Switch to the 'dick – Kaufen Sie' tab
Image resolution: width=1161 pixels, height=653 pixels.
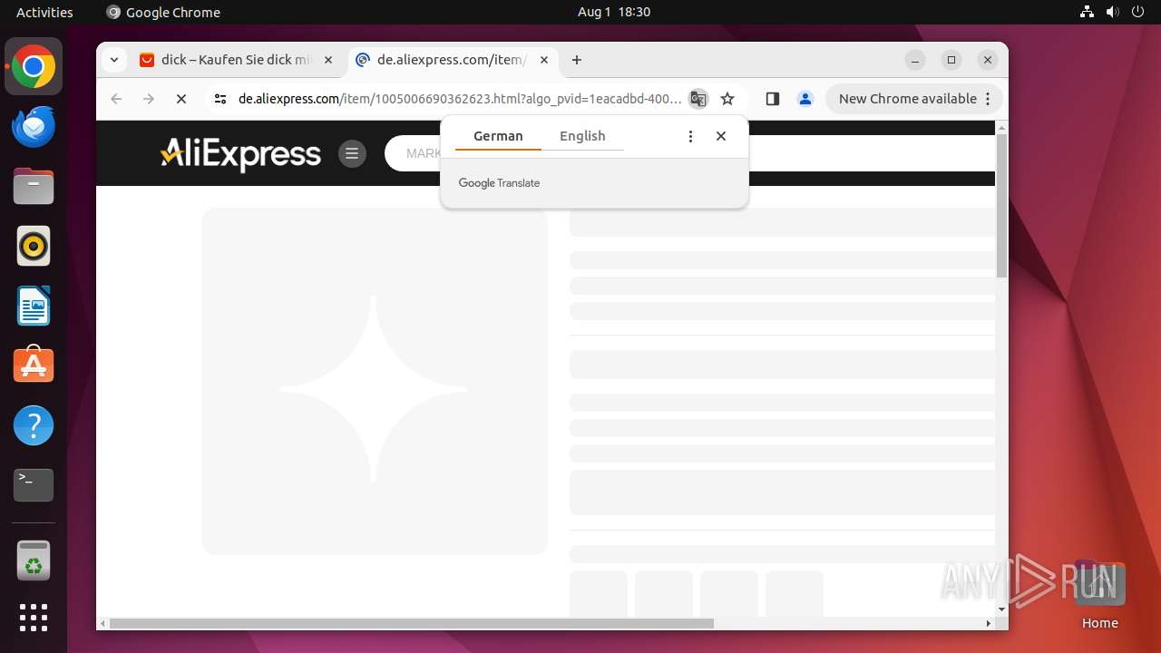coord(236,60)
